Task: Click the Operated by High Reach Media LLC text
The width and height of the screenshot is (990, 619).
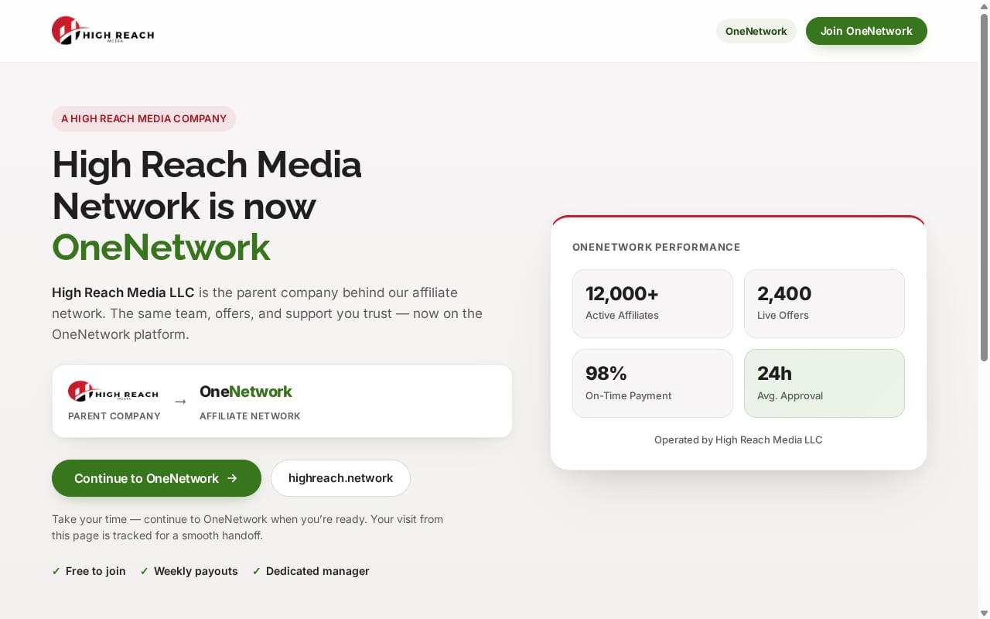Action: [x=739, y=439]
